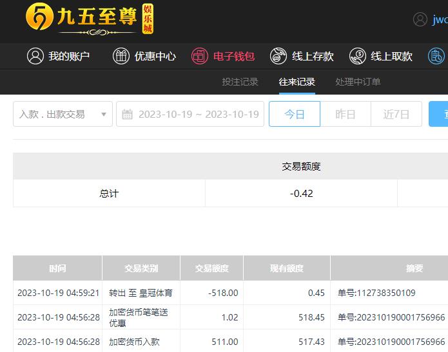
Task: Click the 九五至尊 casino logo
Action: (90, 19)
